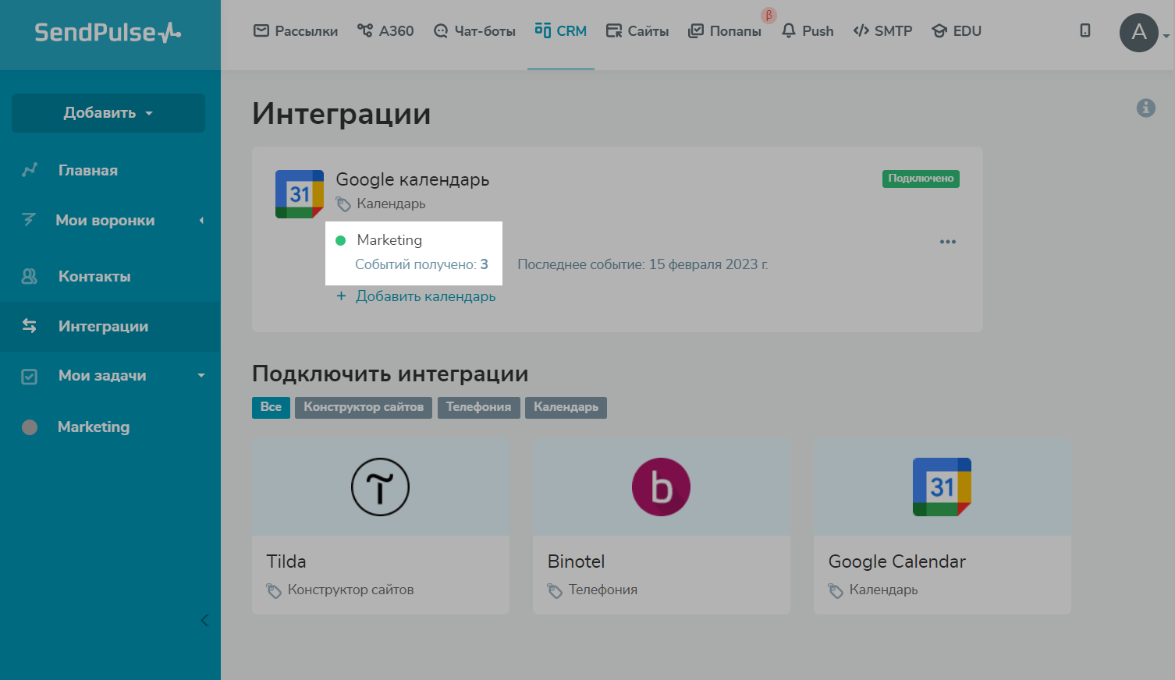The height and width of the screenshot is (680, 1175).
Task: Open the mobile device icon in header
Action: (1084, 31)
